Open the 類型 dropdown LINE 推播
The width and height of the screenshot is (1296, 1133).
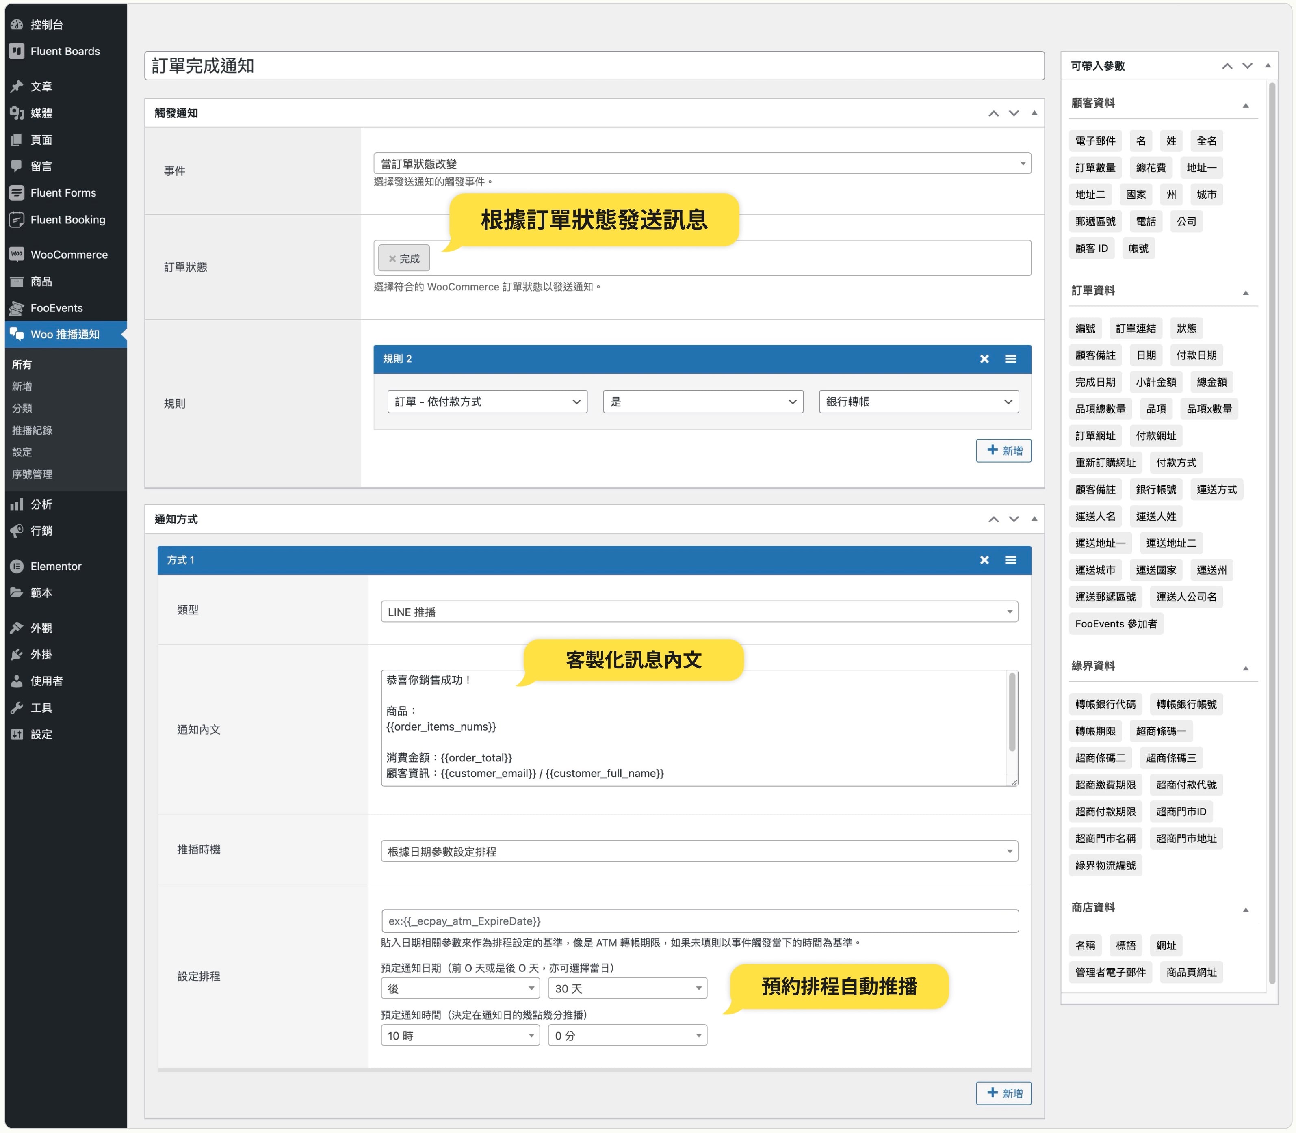pos(699,612)
